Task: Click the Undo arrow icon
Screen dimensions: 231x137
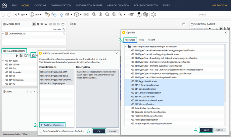Action: (x=3, y=14)
